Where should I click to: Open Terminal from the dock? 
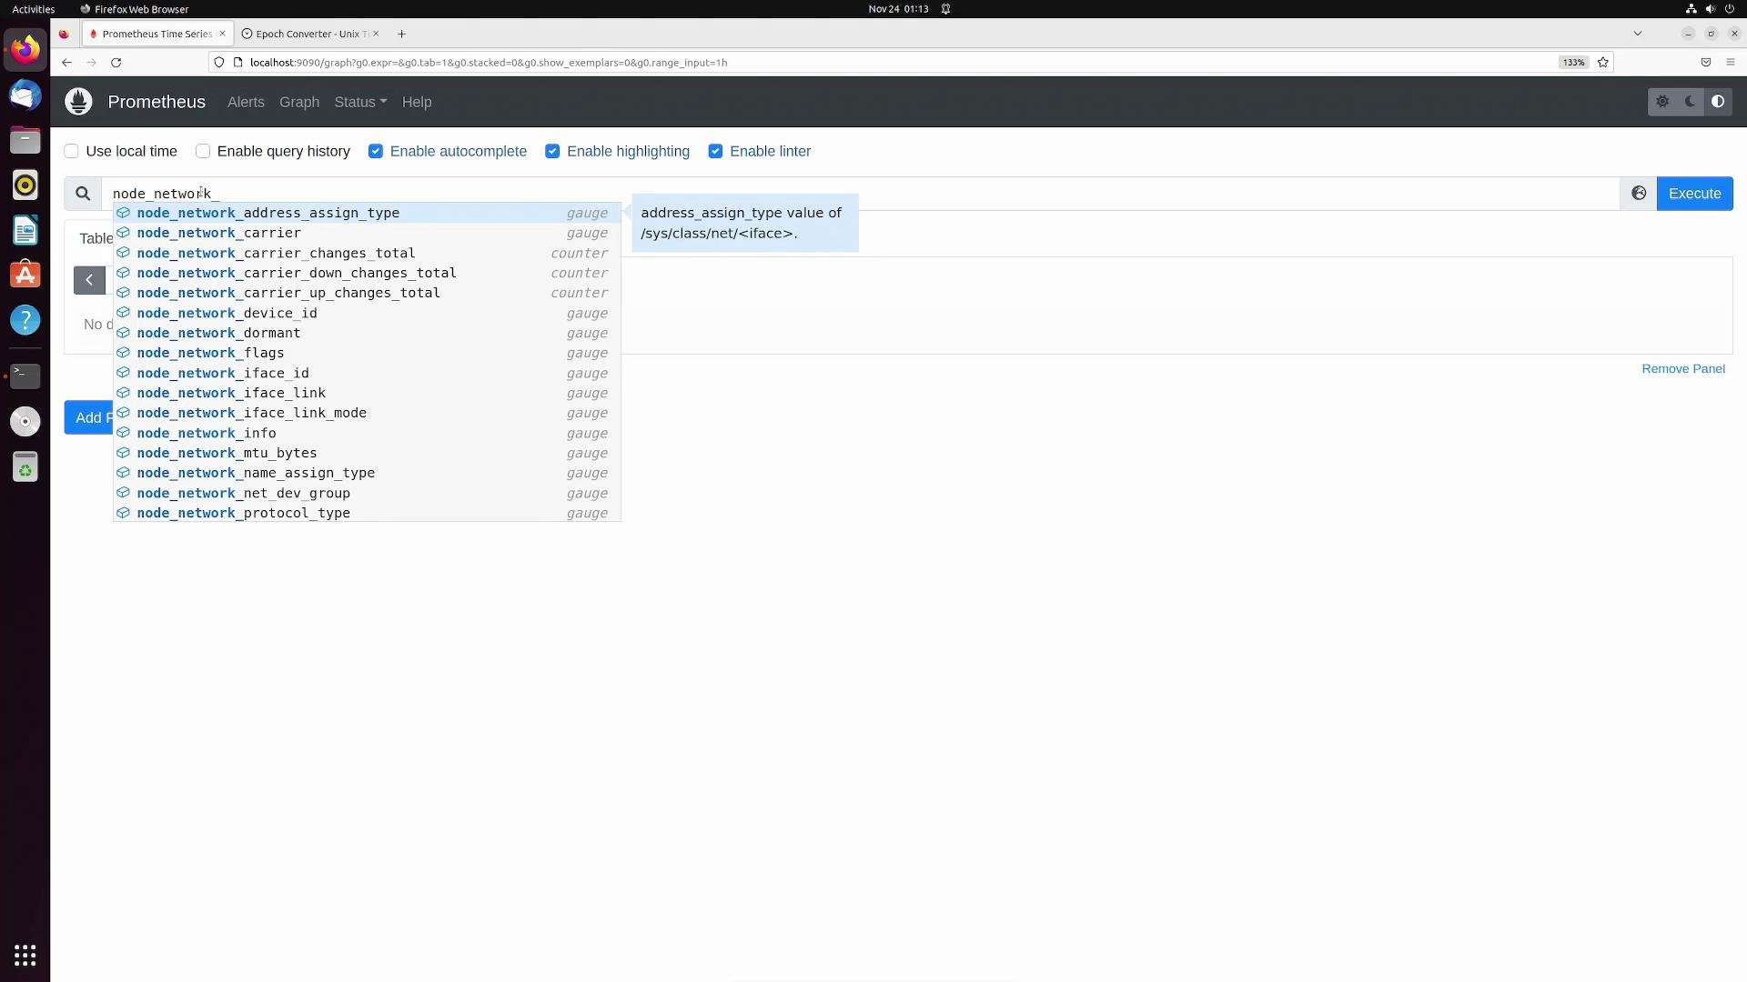25,376
